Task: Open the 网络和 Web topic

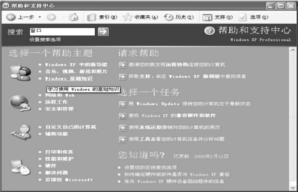Action: [x=60, y=95]
